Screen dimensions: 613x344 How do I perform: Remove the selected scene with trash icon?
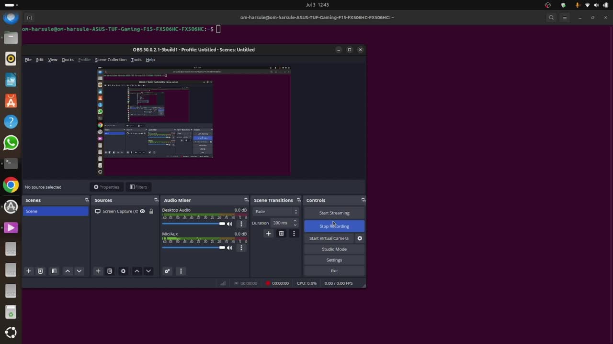pyautogui.click(x=40, y=271)
